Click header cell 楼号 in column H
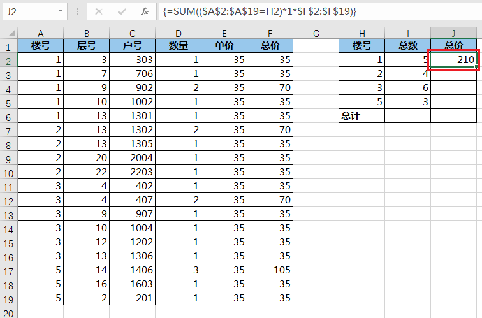This screenshot has width=482, height=318. 361,46
